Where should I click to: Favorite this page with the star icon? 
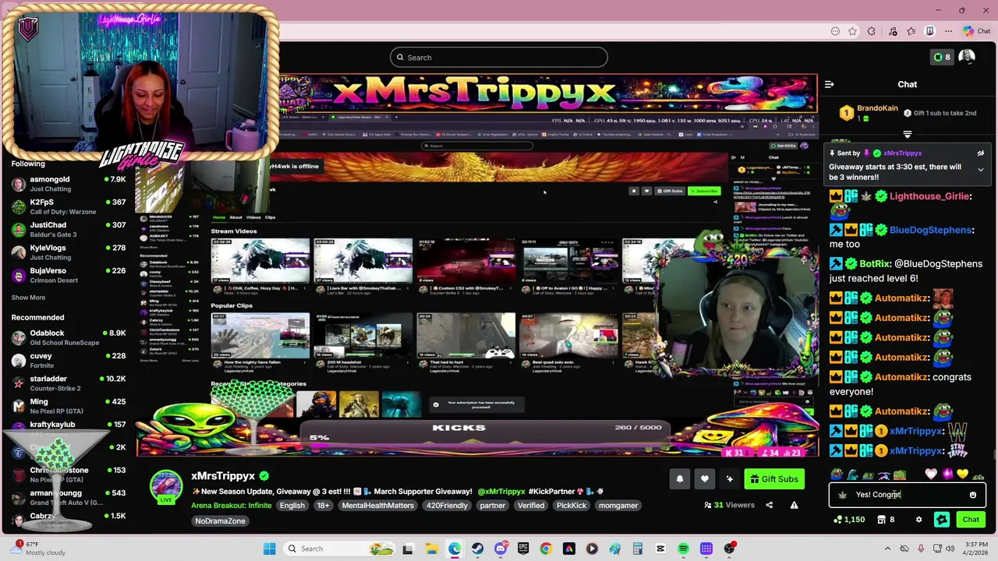[852, 31]
